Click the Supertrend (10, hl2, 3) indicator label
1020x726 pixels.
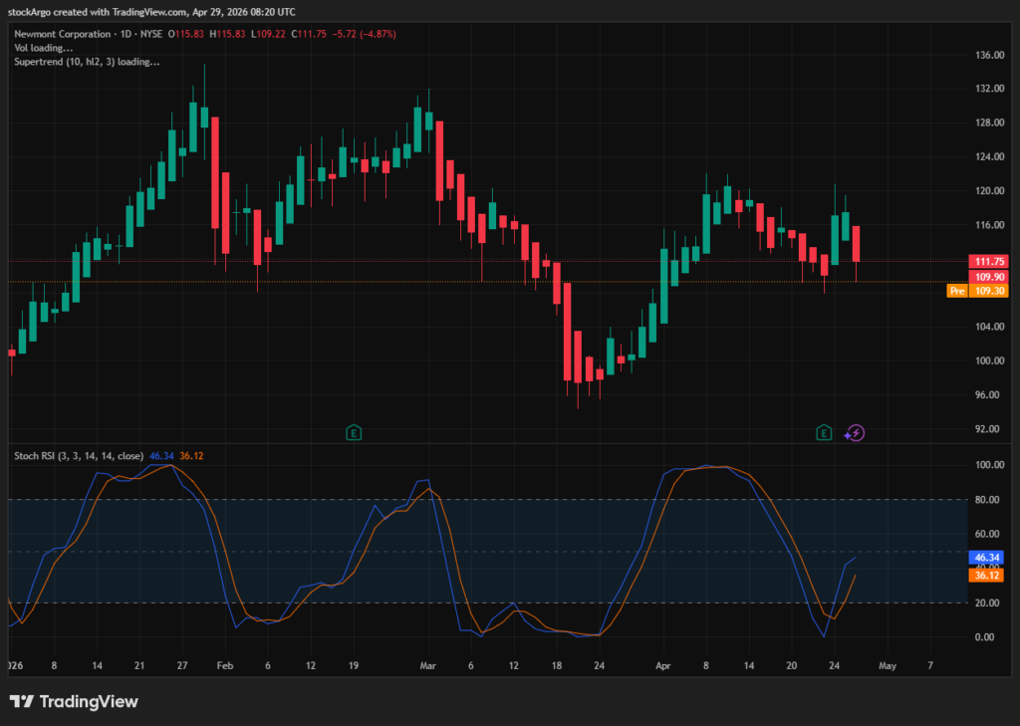(88, 62)
